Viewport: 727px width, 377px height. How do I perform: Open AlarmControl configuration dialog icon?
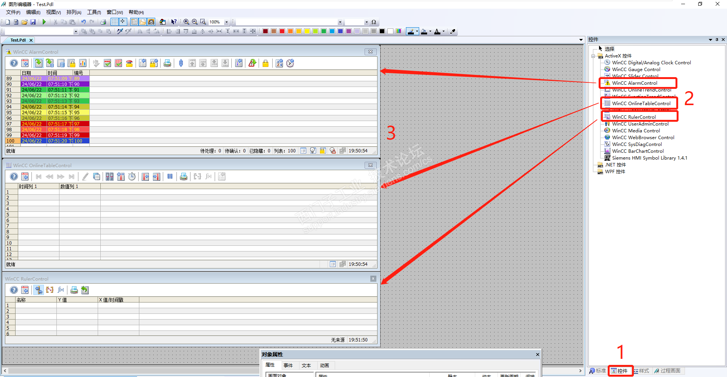point(25,63)
